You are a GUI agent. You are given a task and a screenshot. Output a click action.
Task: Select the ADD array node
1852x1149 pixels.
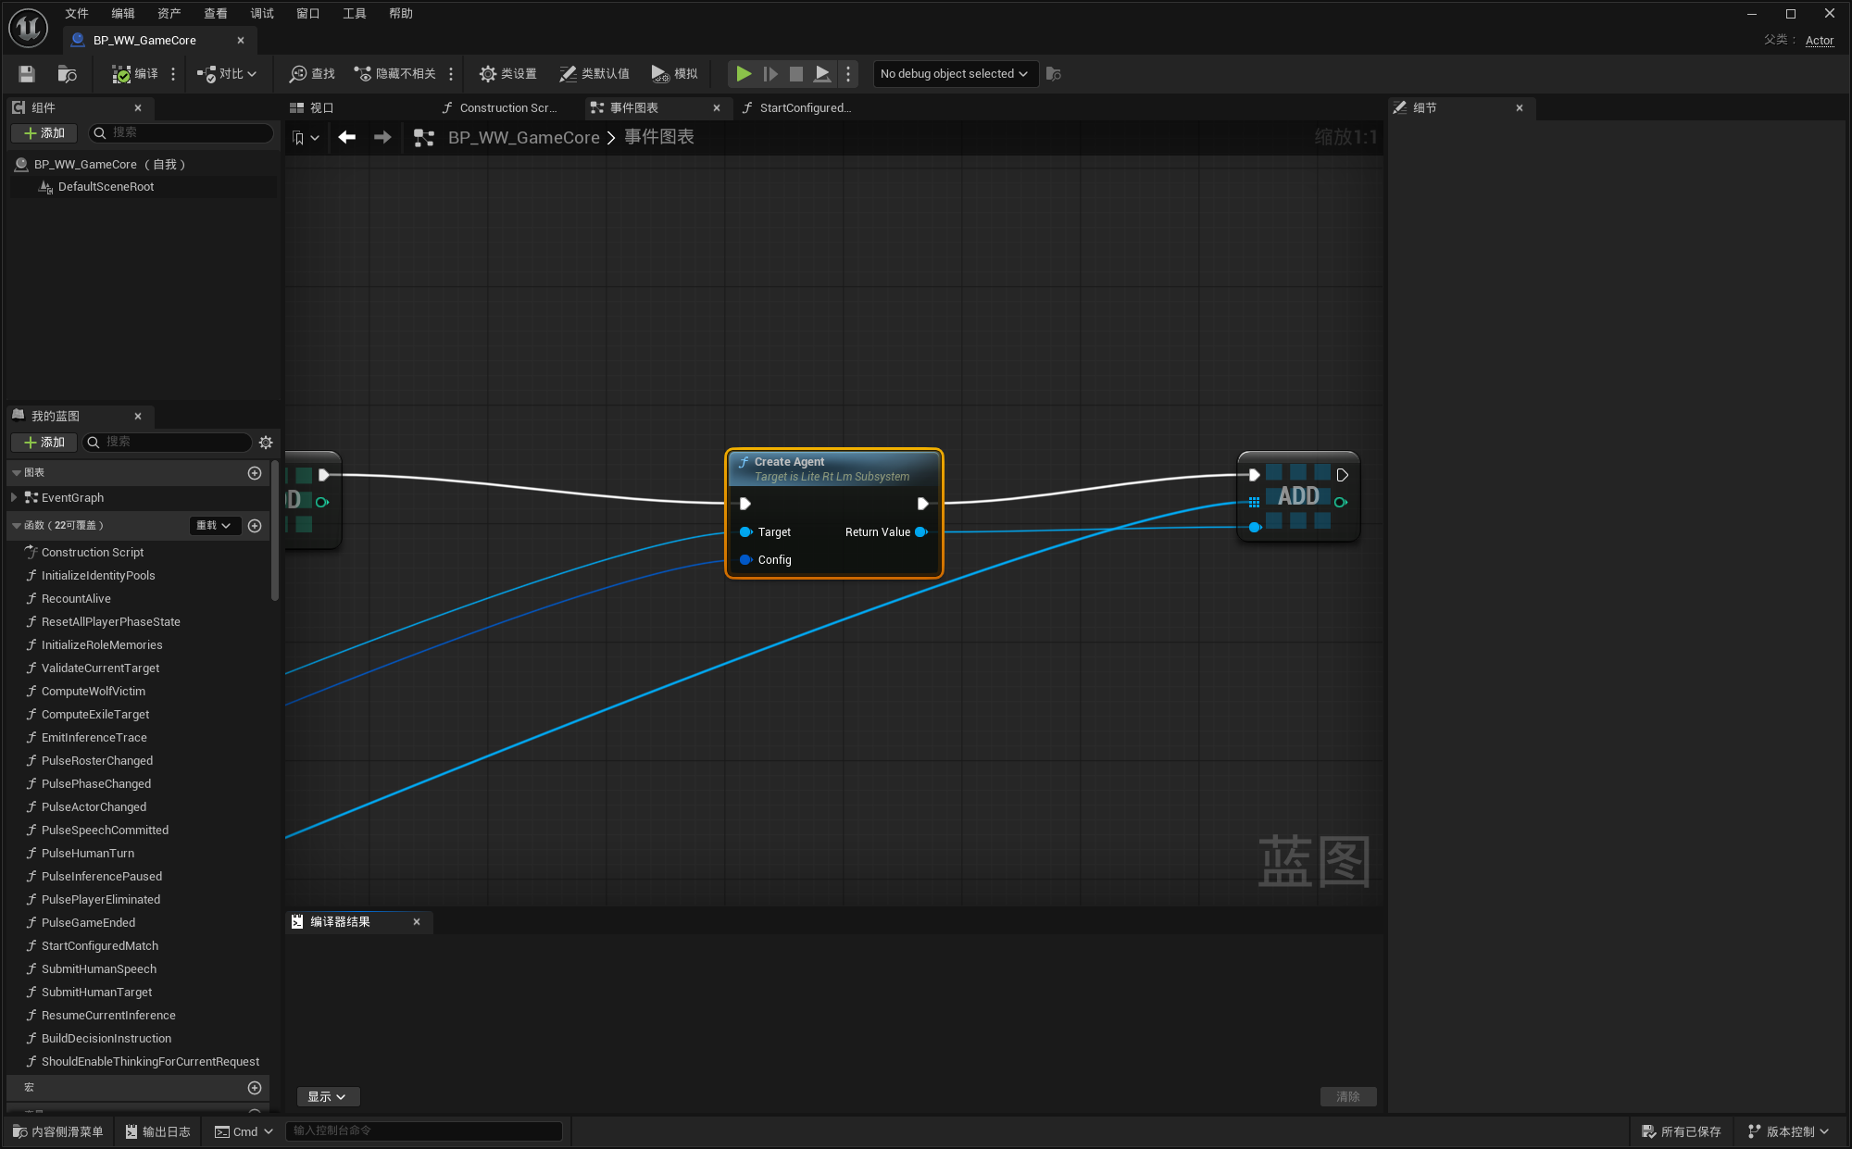1298,497
